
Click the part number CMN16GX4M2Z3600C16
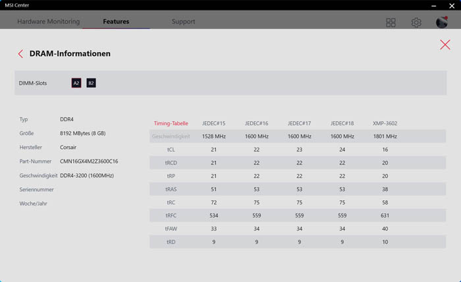pos(89,161)
